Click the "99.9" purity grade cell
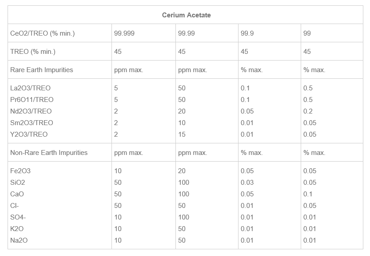The width and height of the screenshot is (370, 256). 247,33
